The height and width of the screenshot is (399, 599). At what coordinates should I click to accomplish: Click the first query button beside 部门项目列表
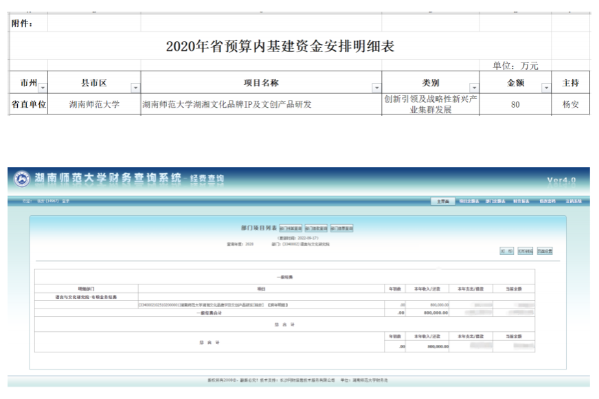(291, 229)
